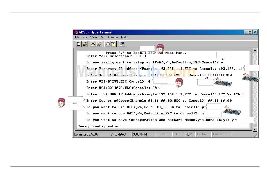Maximize the HyperTerminal window
Screen dimensions: 267x173
tap(250, 32)
